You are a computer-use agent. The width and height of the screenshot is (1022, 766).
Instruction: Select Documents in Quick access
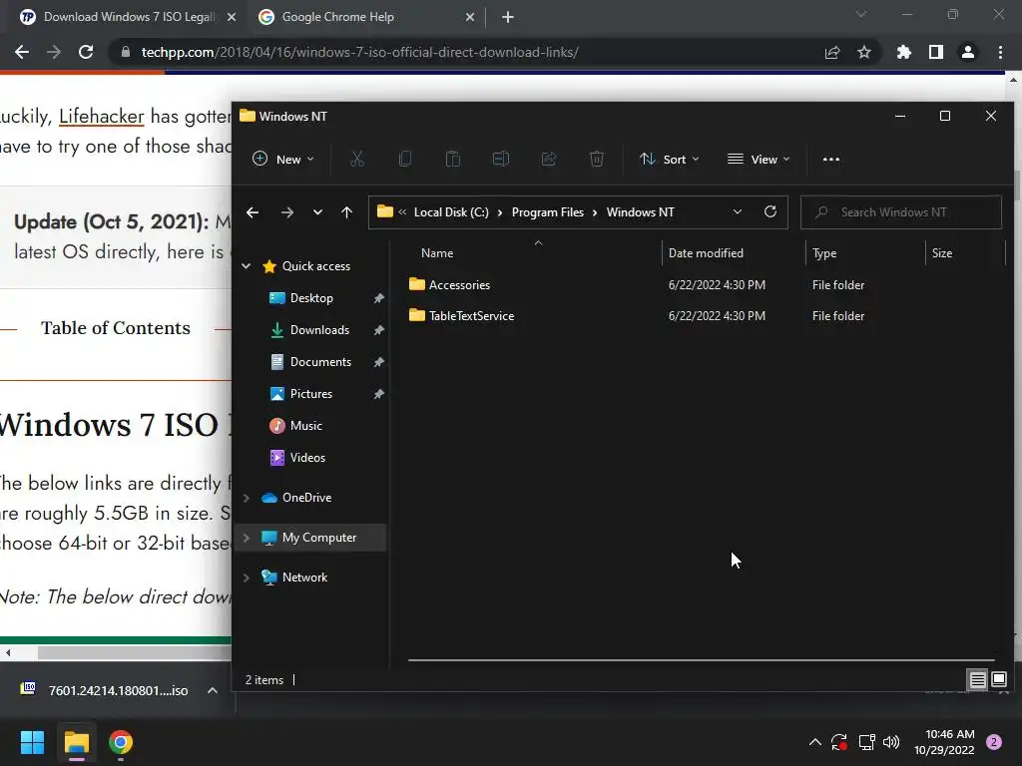320,361
